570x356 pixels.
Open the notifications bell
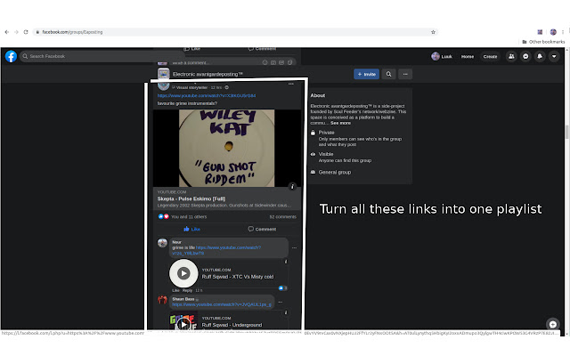[540, 56]
